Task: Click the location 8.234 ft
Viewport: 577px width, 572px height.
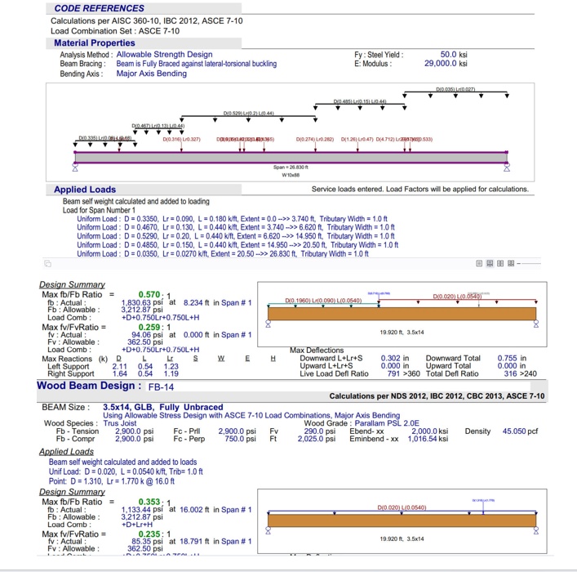Action: click(x=196, y=302)
